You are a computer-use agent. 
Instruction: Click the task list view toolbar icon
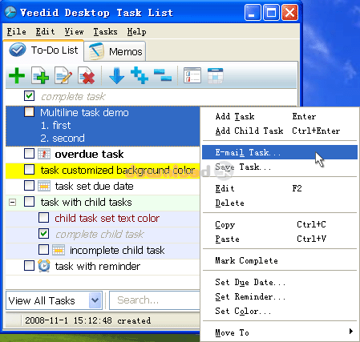click(192, 75)
